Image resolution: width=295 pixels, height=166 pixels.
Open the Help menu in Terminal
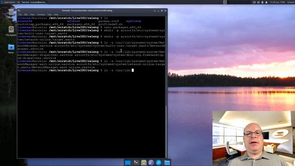[56, 14]
